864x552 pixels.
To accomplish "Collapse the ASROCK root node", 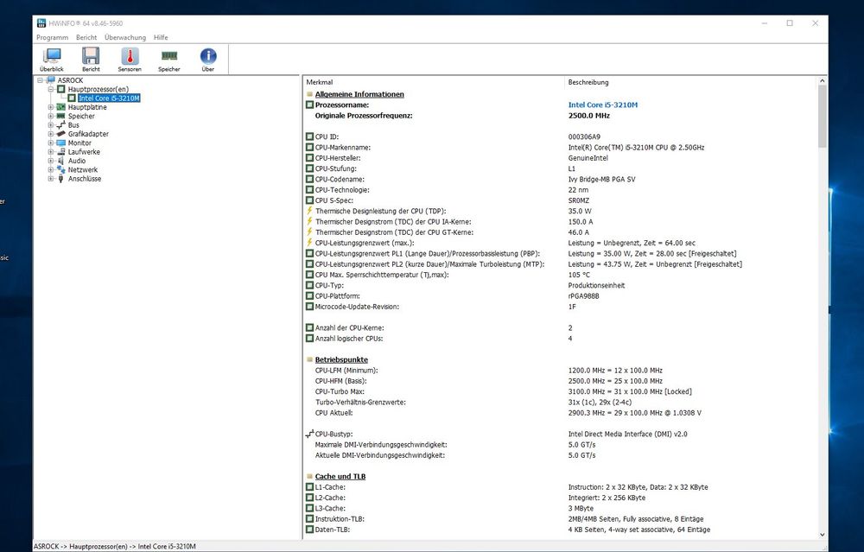I will point(41,80).
